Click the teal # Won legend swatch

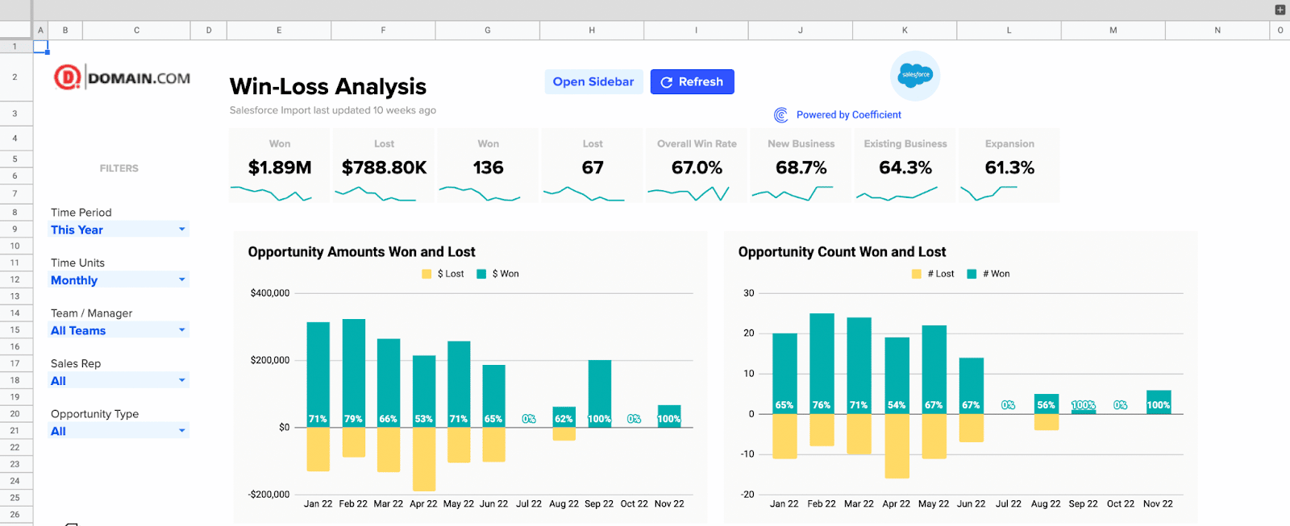[x=972, y=274]
